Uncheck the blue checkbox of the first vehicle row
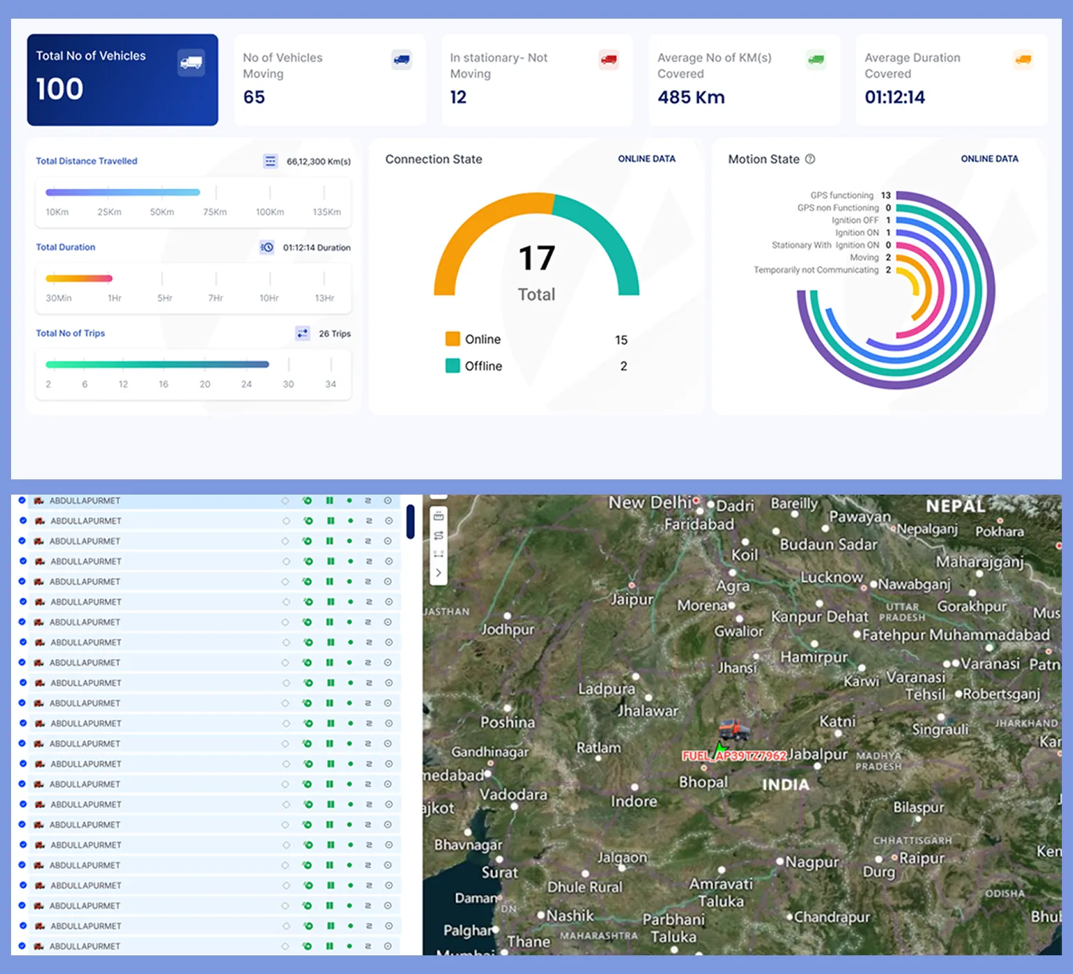Viewport: 1073px width, 974px height. pos(22,500)
